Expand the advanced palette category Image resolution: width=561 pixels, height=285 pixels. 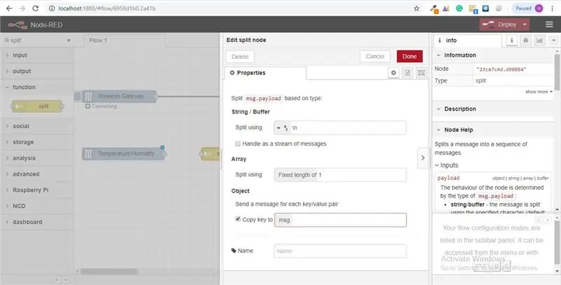coord(36,174)
